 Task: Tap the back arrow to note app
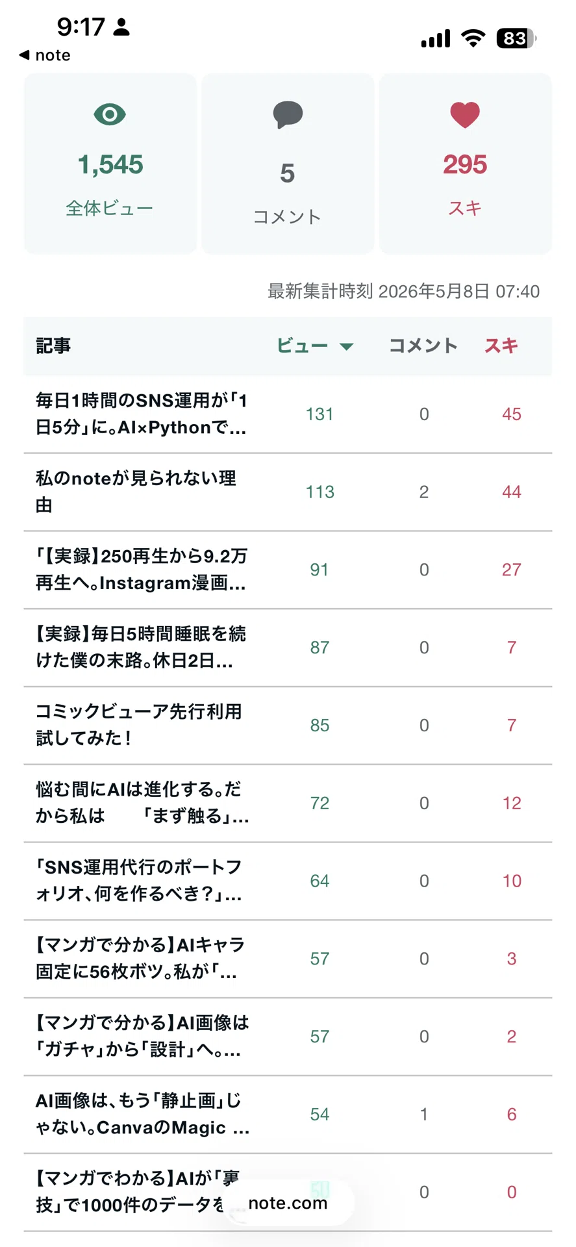pos(25,55)
